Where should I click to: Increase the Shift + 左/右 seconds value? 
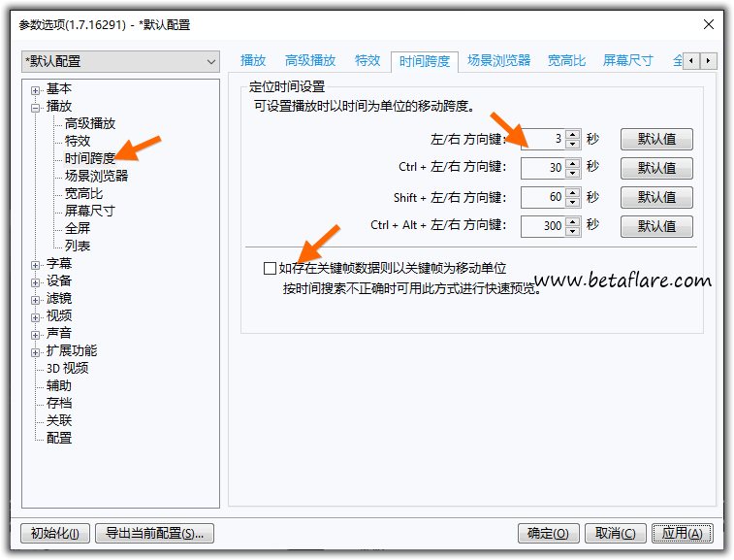573,193
